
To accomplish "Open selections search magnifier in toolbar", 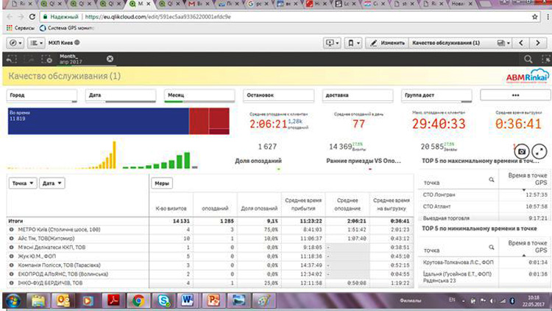I will tap(526, 59).
